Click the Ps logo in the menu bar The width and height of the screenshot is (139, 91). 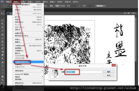[x=2, y=2]
